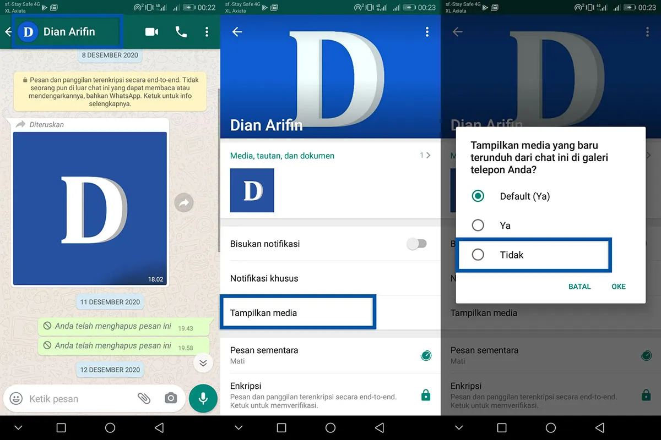Go back using the arrow on contact info
This screenshot has width=661, height=440.
point(237,32)
